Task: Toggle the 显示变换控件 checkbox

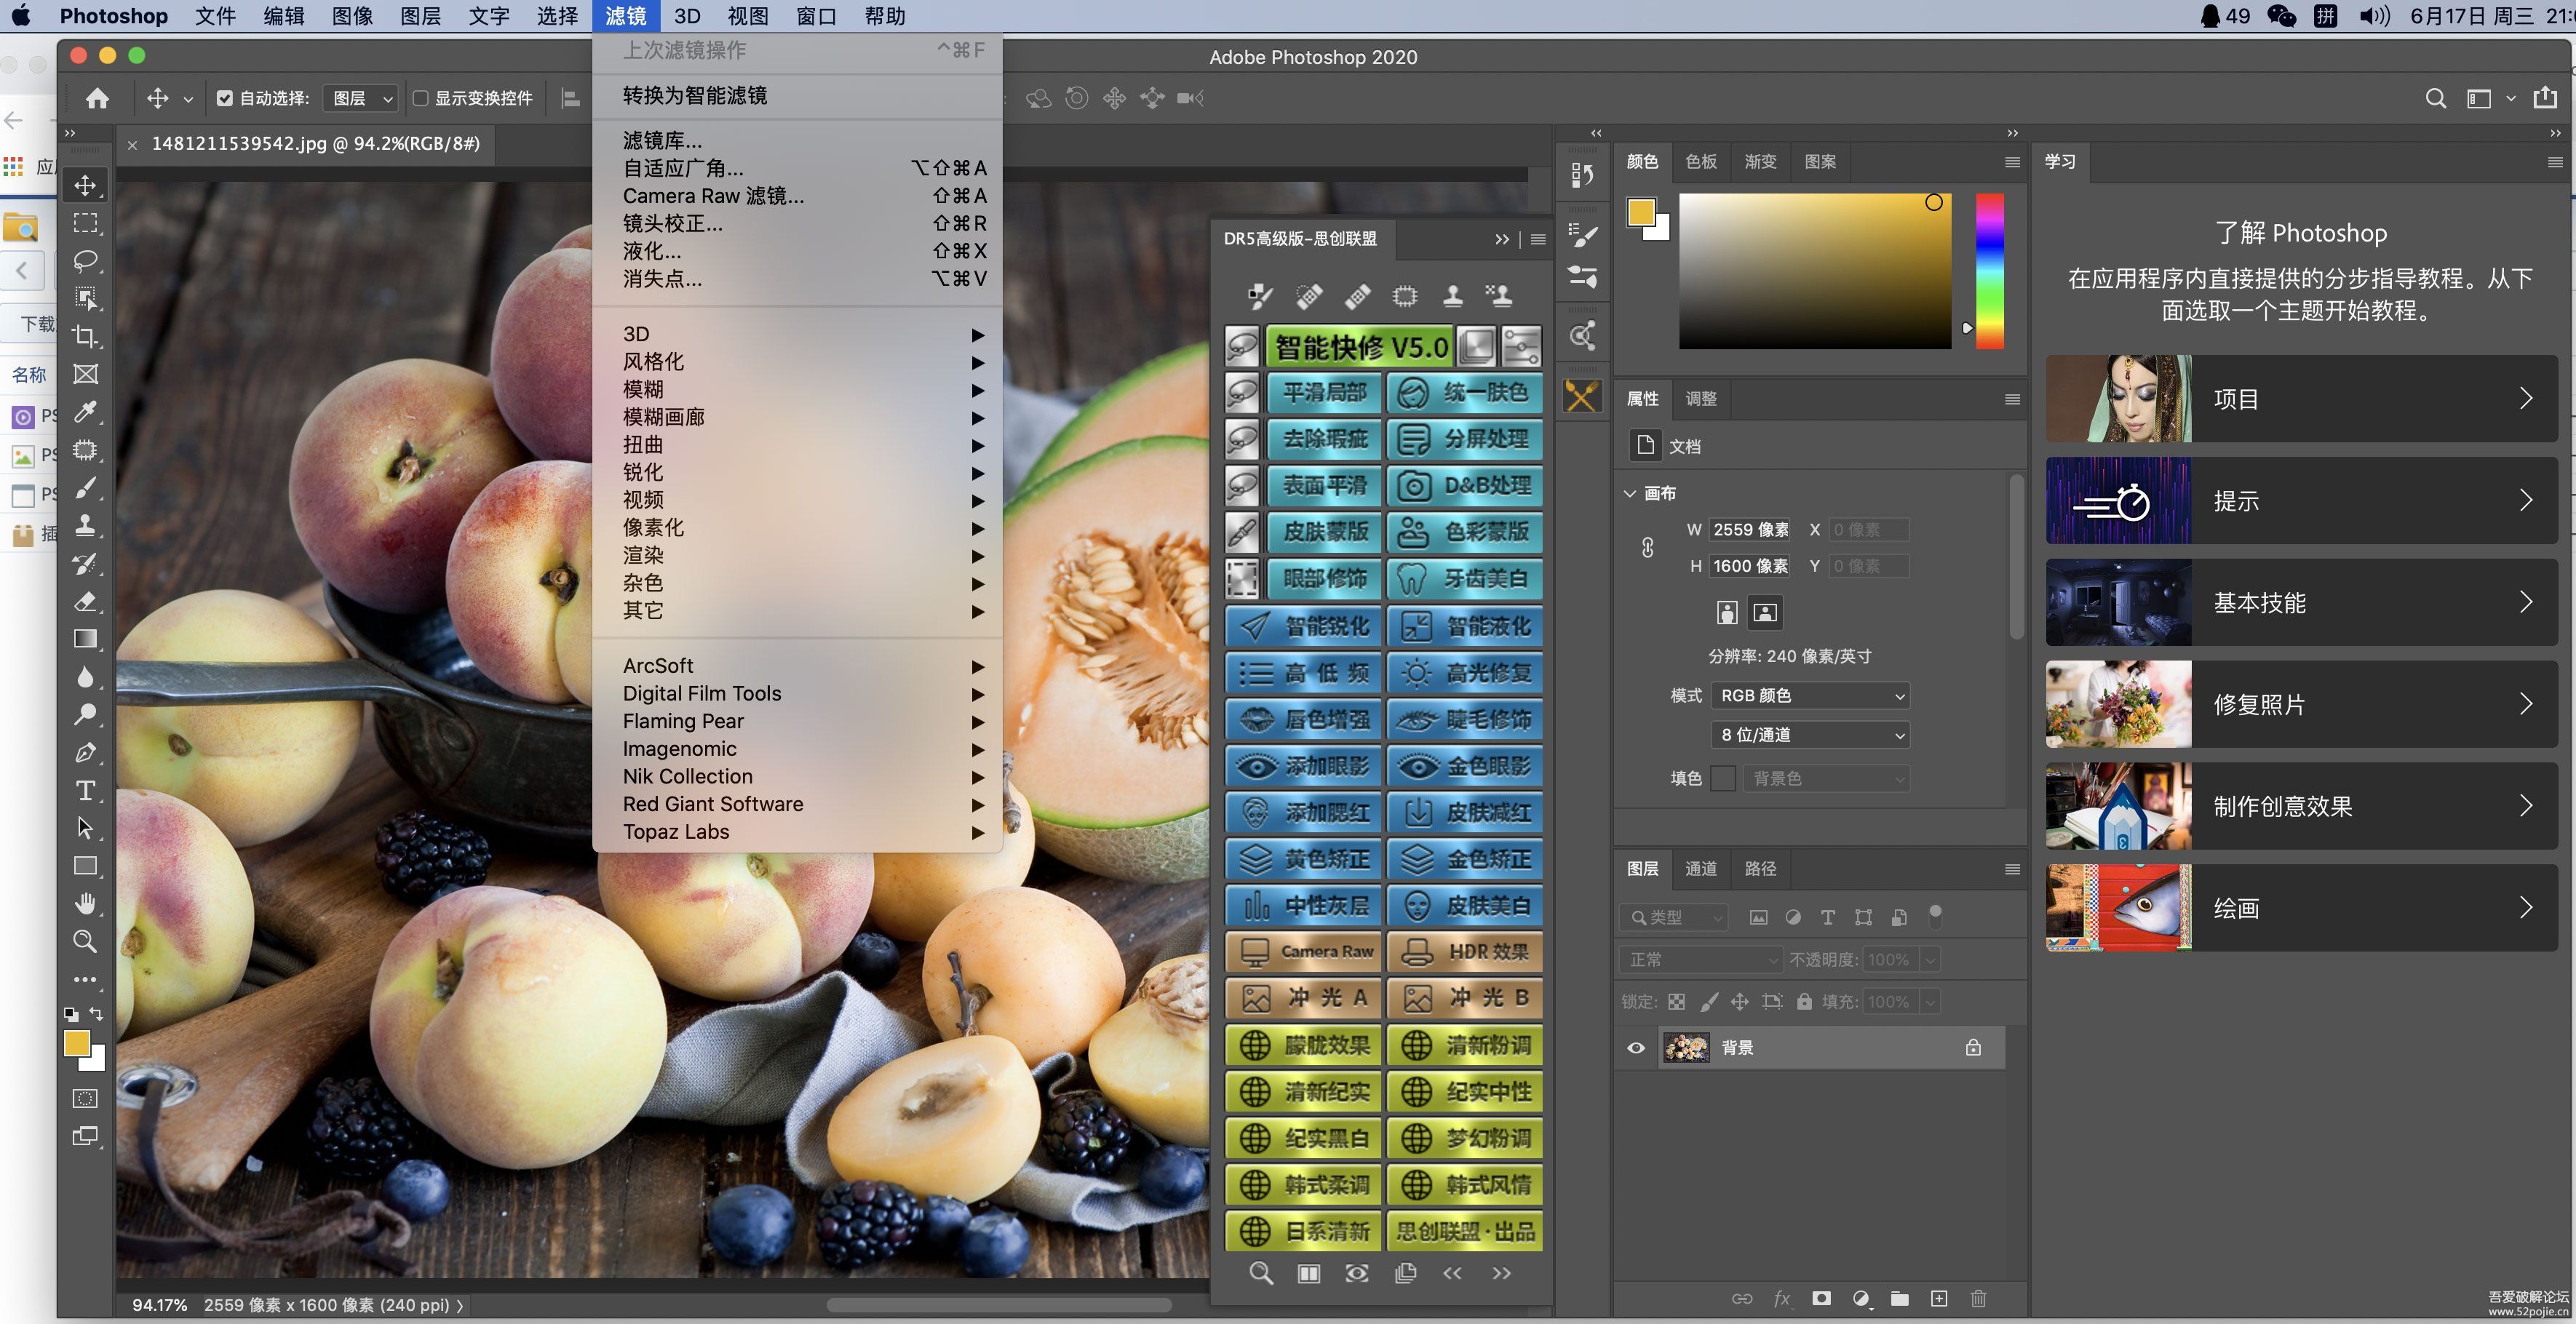Action: tap(421, 98)
